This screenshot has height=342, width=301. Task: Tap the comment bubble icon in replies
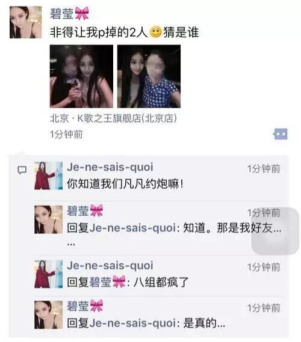pos(22,170)
